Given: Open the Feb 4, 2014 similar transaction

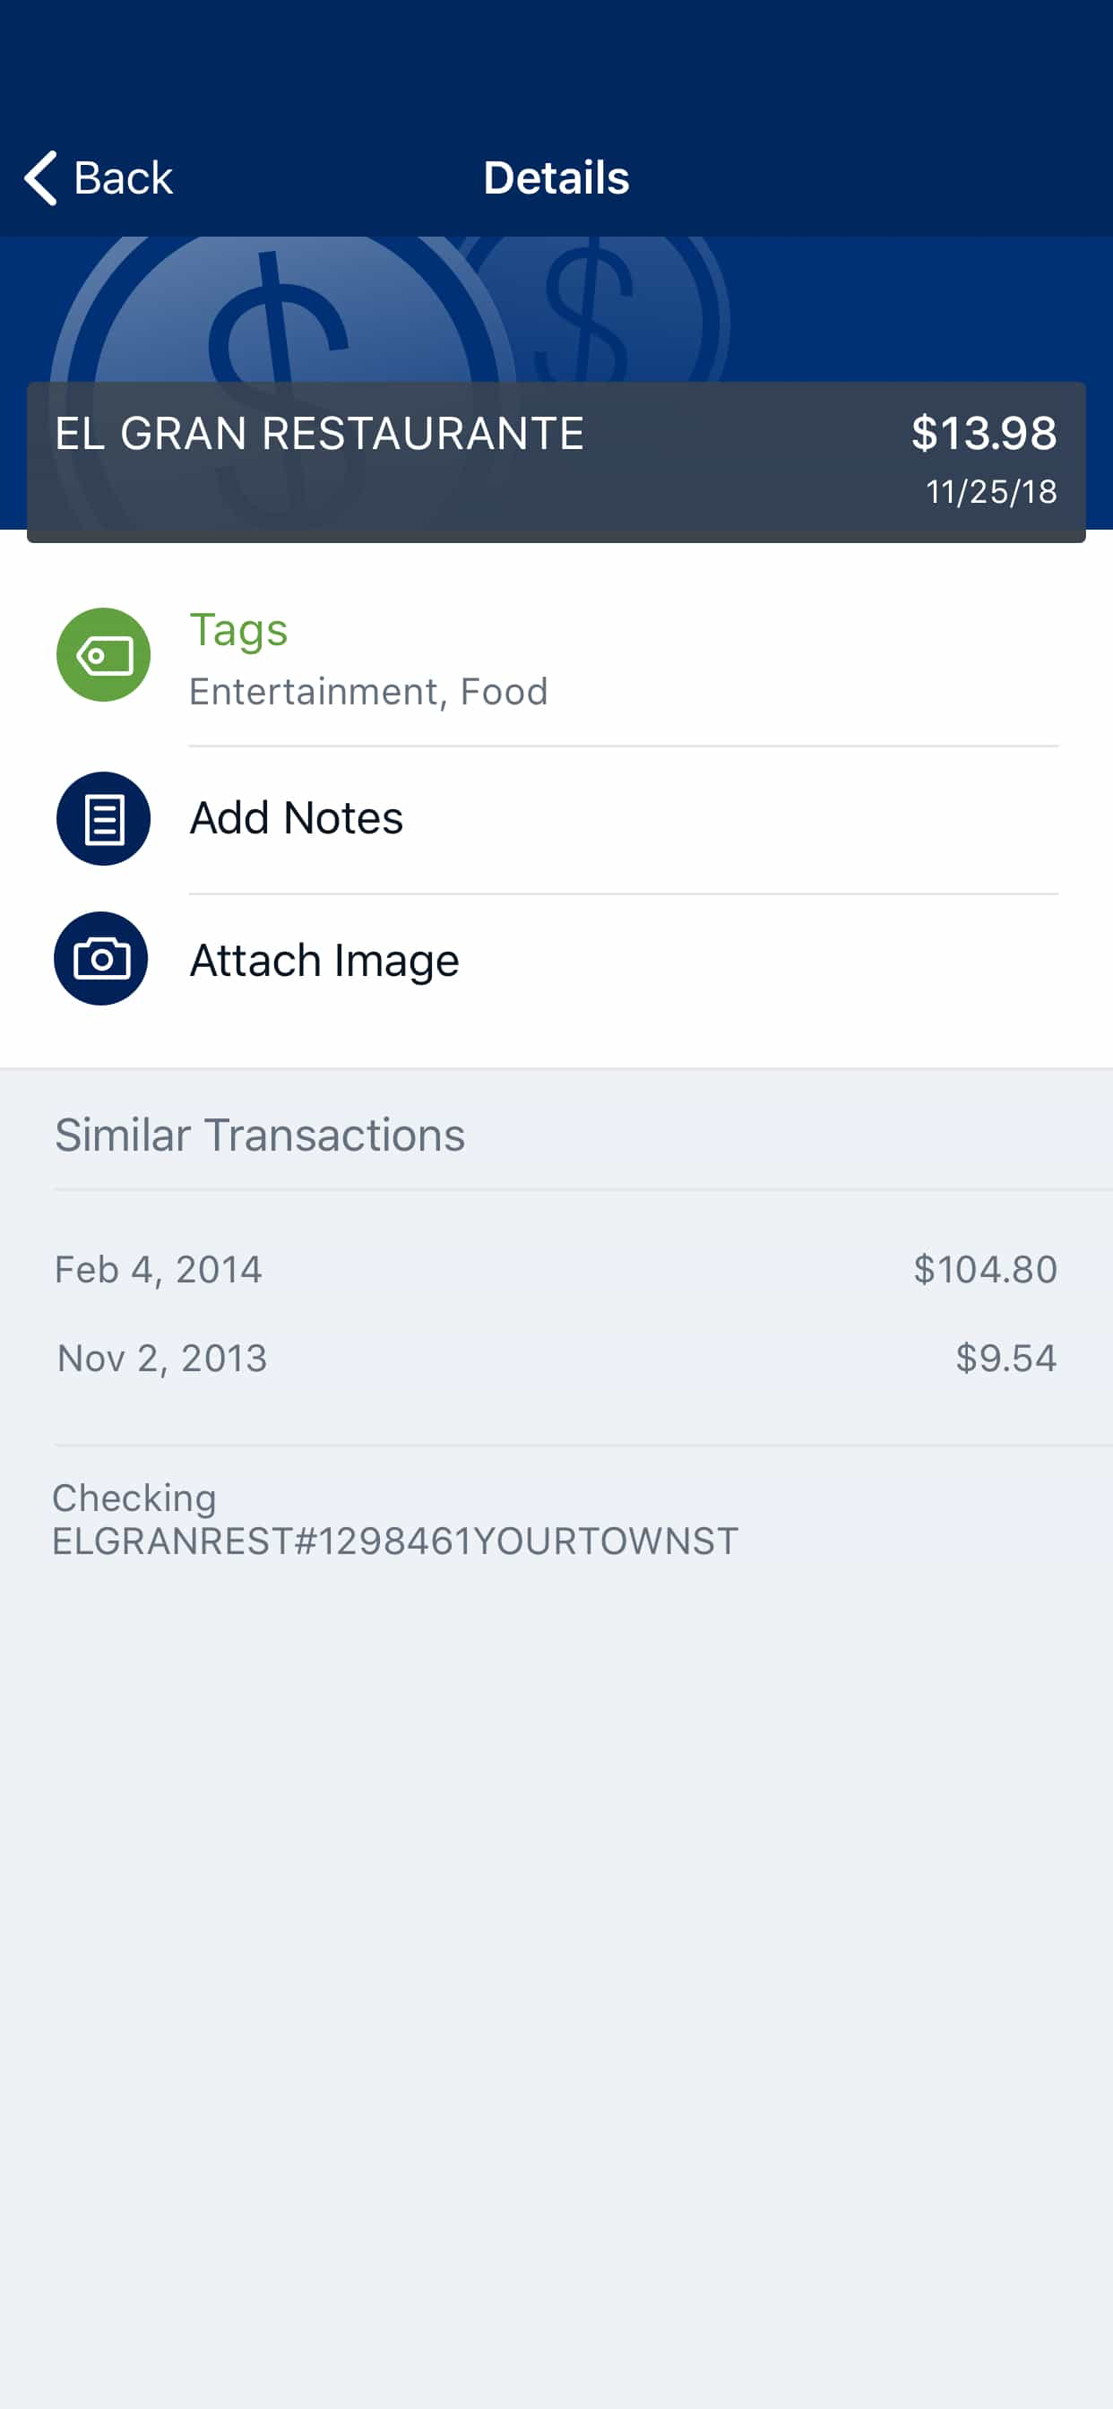Looking at the screenshot, I should tap(158, 1270).
